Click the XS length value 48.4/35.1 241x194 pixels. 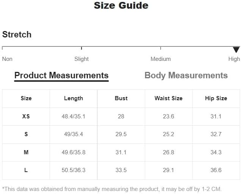(74, 116)
